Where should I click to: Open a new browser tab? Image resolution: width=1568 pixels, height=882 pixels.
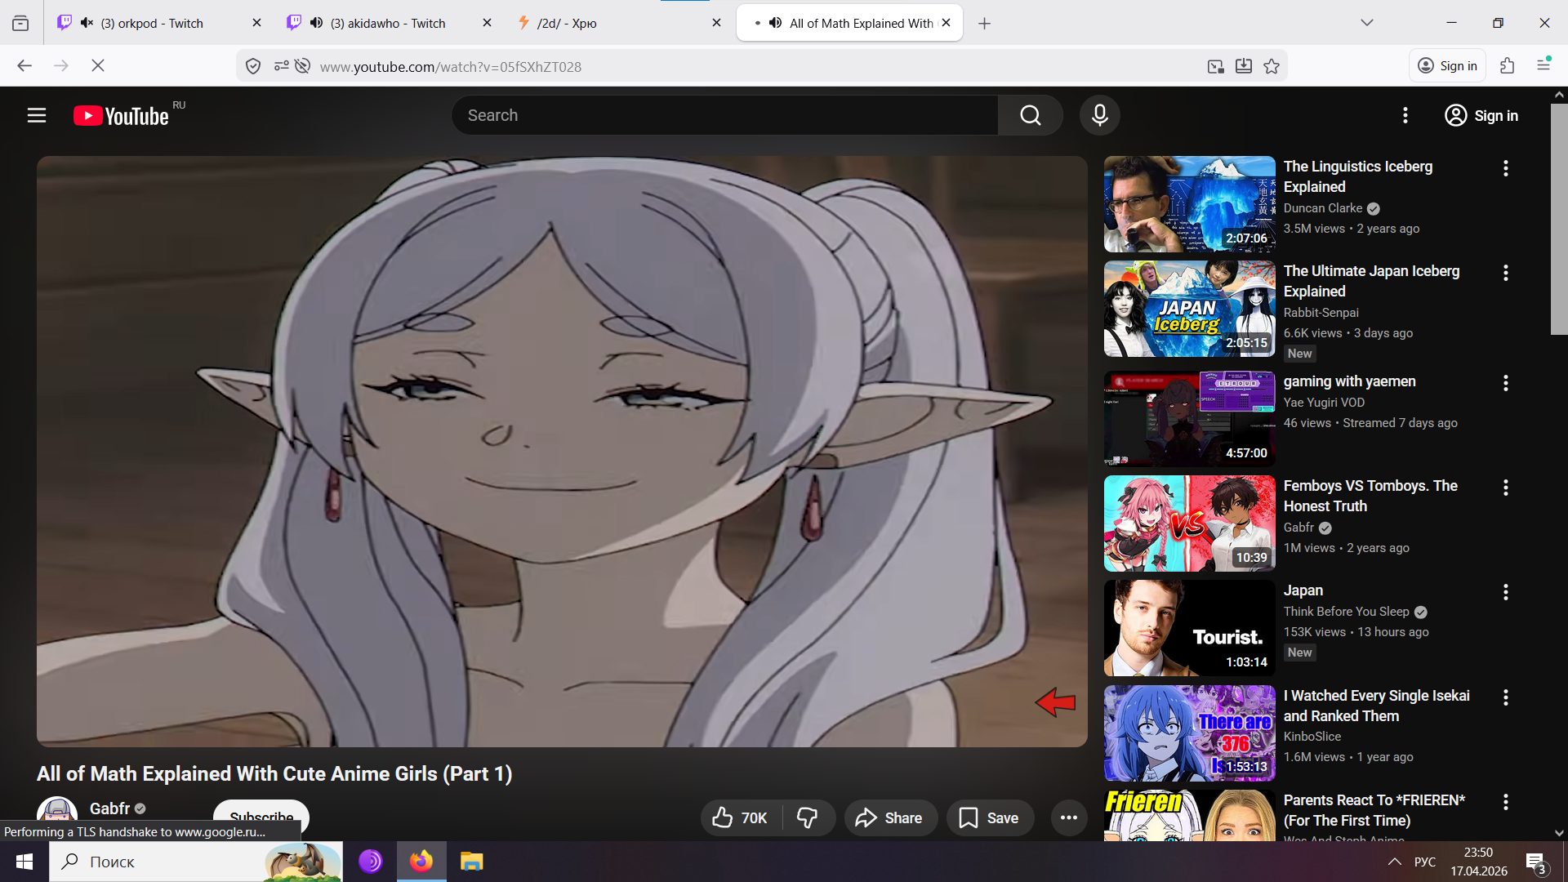pos(985,23)
